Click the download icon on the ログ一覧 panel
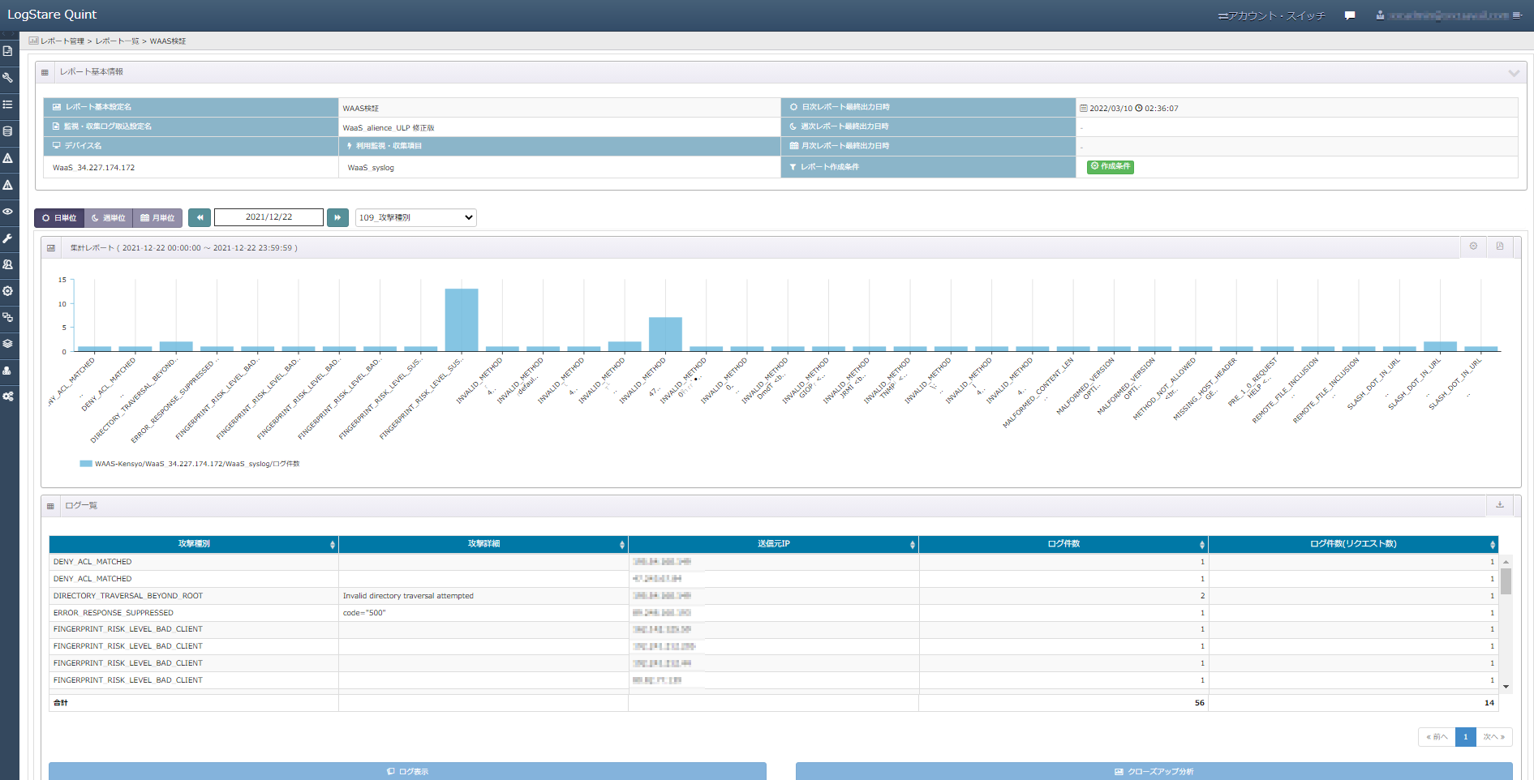The width and height of the screenshot is (1534, 780). coord(1500,504)
